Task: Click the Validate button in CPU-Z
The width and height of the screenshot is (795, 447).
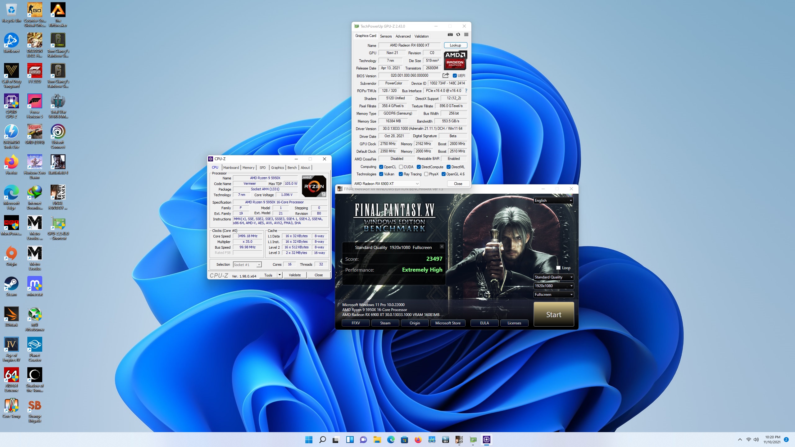Action: [294, 275]
